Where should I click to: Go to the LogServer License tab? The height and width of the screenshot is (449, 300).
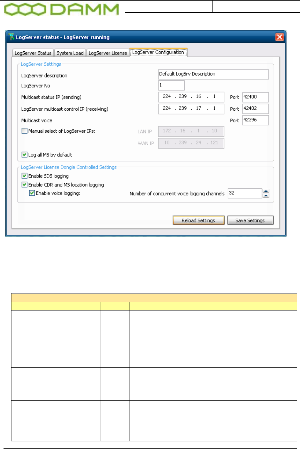[108, 53]
